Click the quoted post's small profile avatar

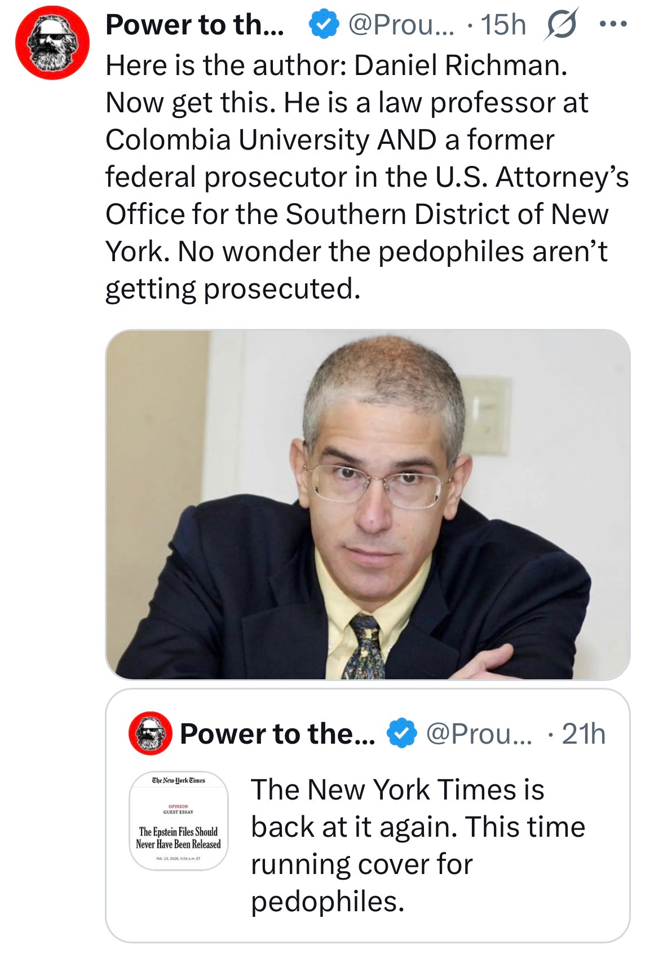(150, 733)
